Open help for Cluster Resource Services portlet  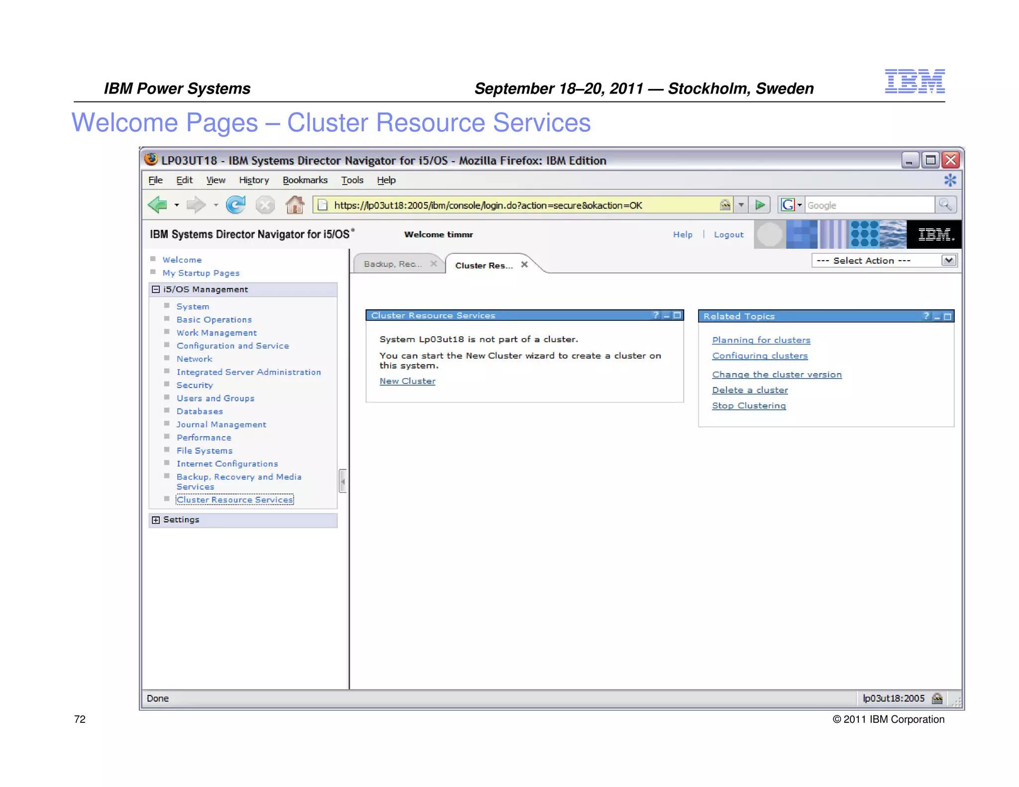point(656,315)
